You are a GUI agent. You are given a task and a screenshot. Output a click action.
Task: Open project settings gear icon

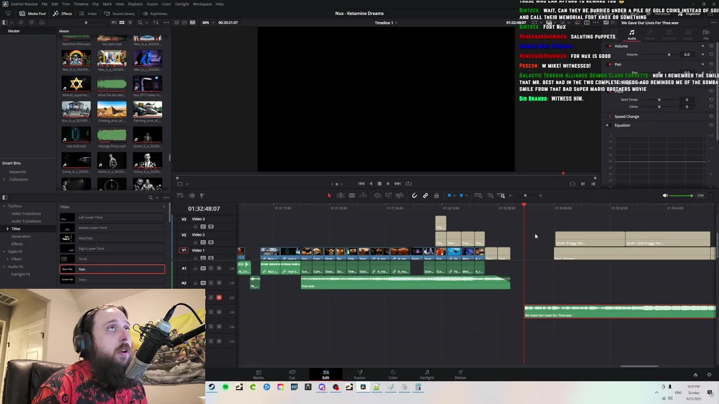[x=709, y=375]
